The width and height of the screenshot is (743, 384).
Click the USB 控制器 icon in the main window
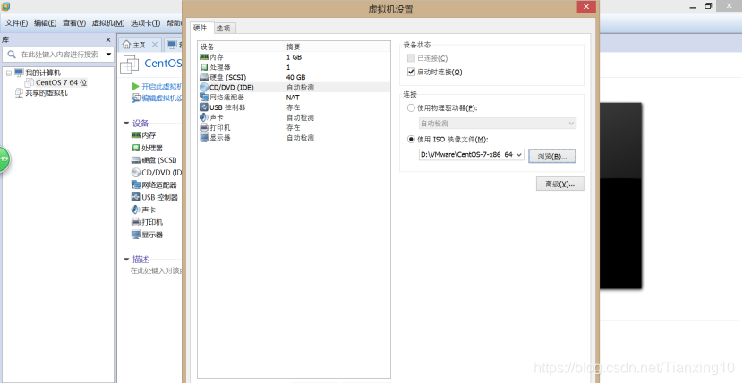135,197
